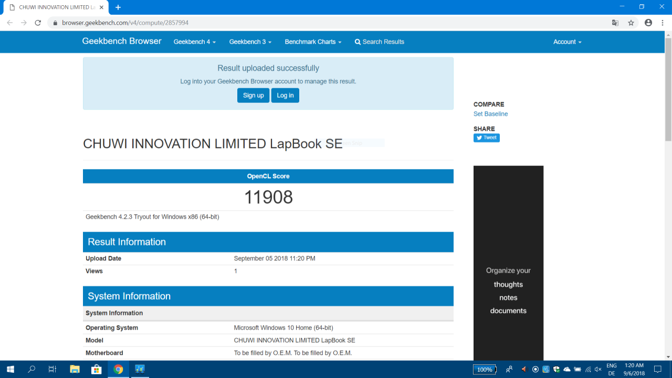Click the Log in button

tap(285, 95)
